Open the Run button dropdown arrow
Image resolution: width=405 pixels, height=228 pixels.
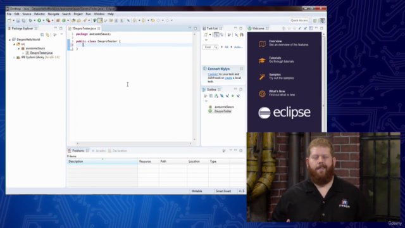[x=44, y=20]
